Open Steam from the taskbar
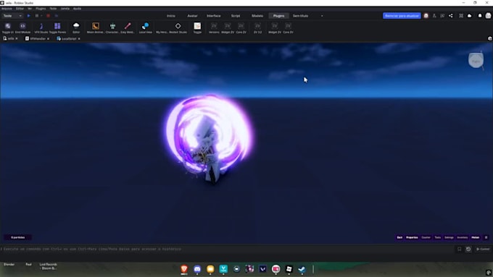The height and width of the screenshot is (277, 493). point(302,269)
